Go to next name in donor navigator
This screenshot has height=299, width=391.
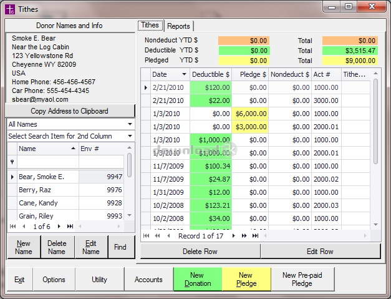59,227
